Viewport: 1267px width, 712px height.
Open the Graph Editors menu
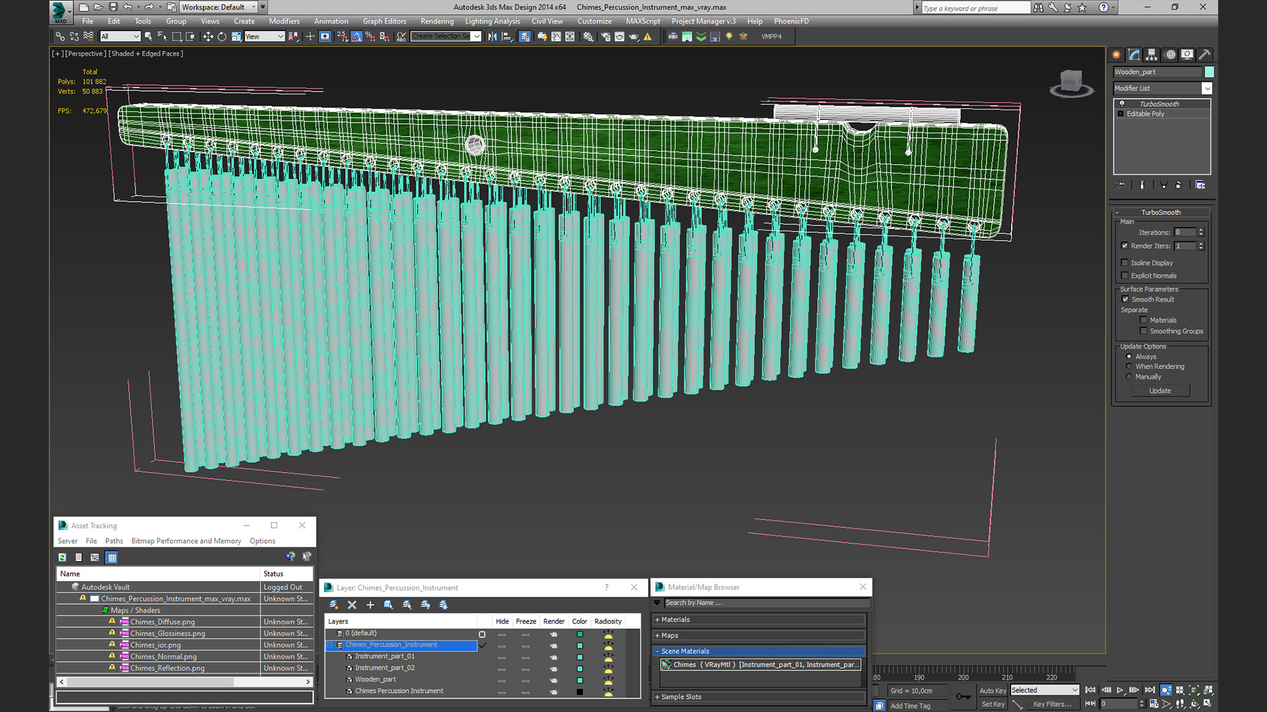coord(384,21)
